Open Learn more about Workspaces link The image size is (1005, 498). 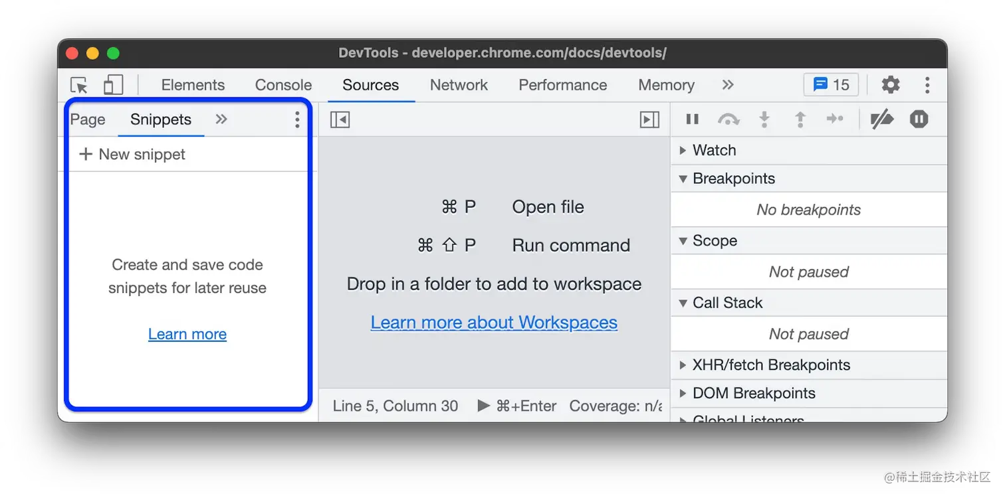click(x=494, y=323)
